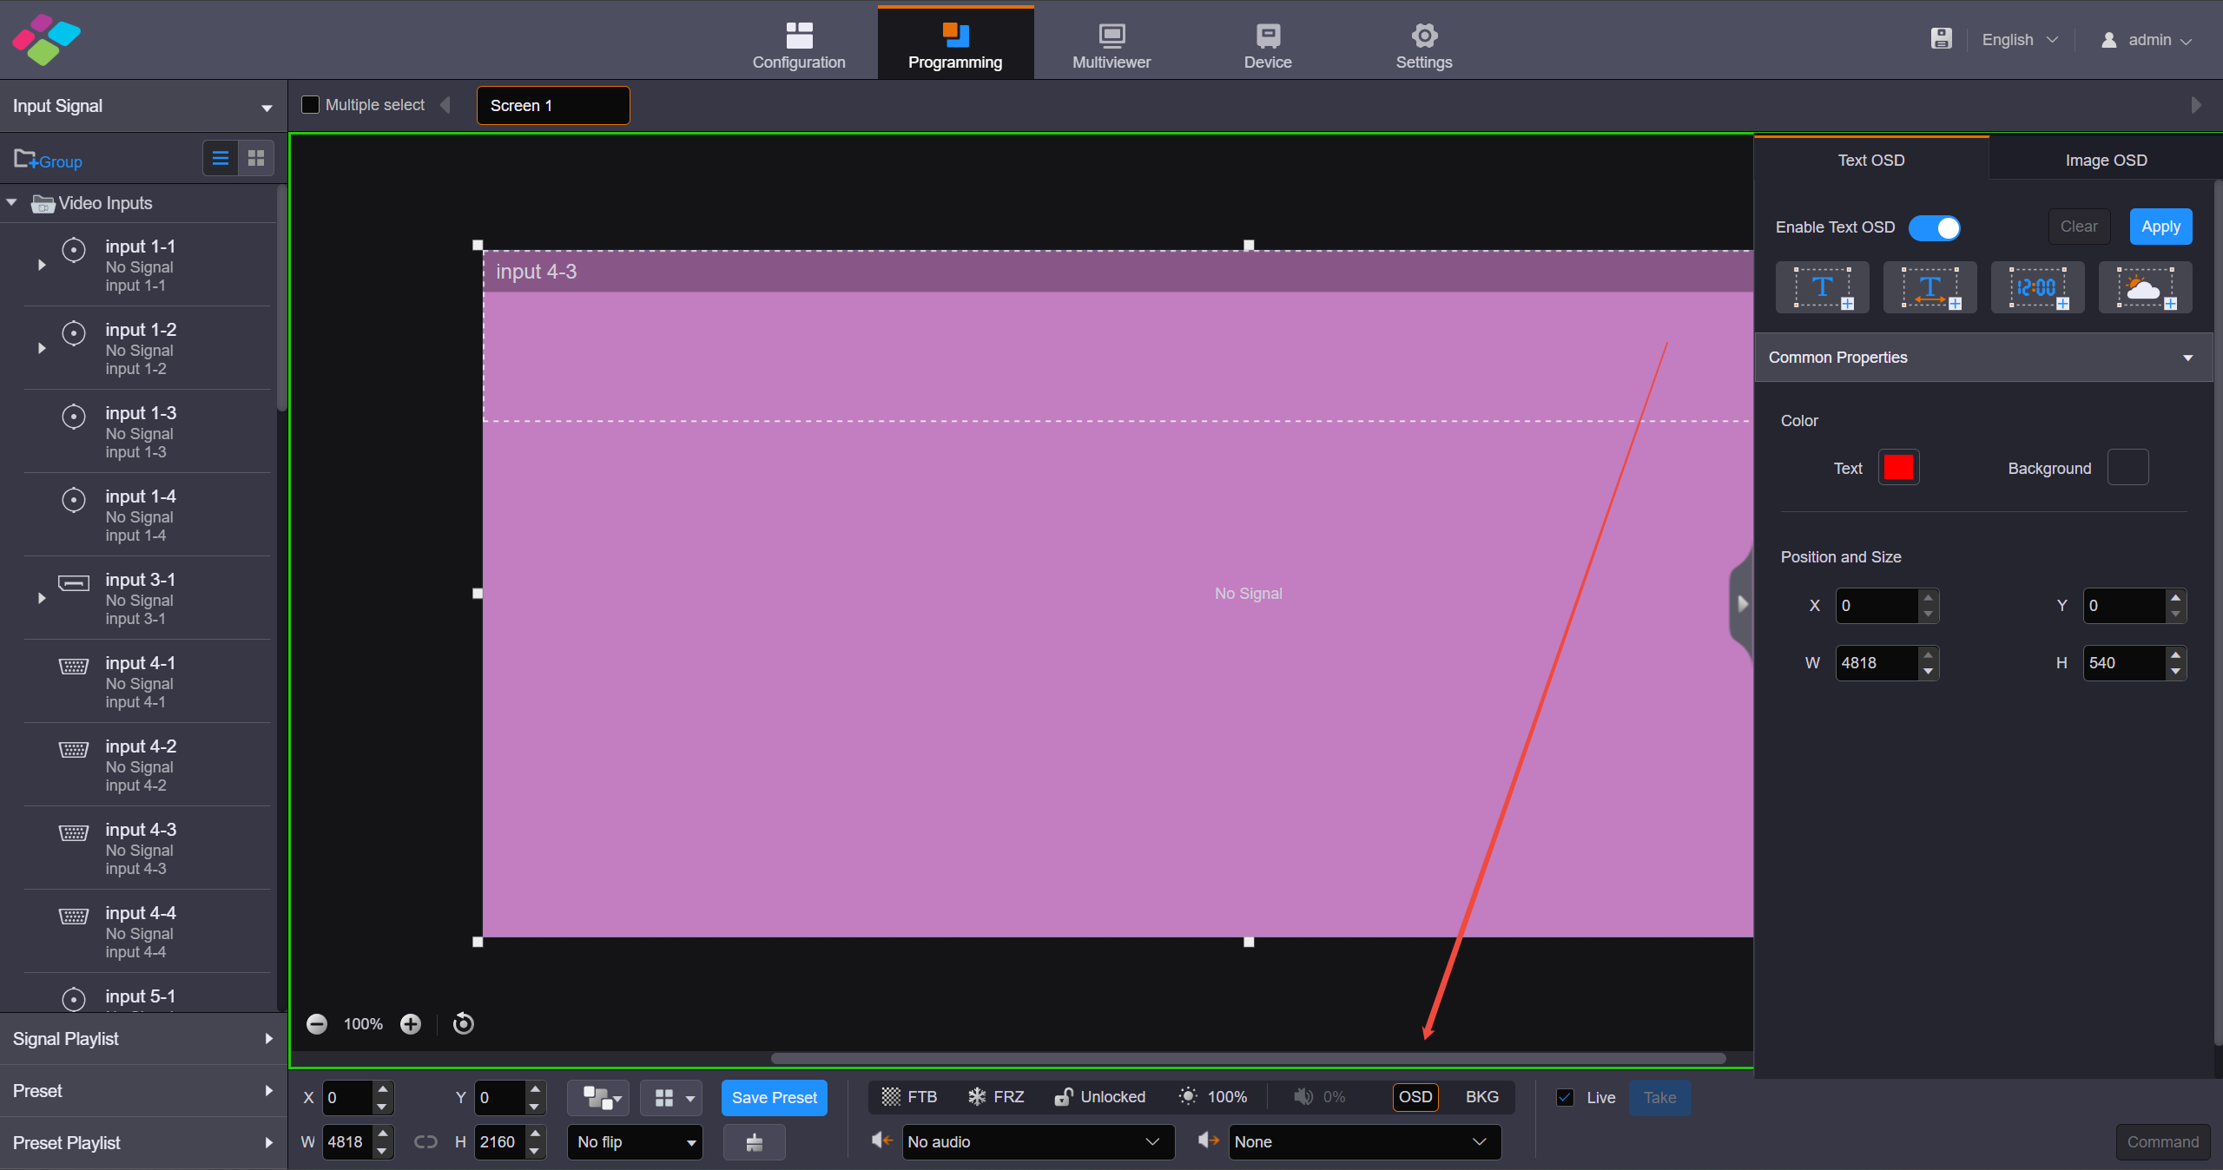The image size is (2223, 1170).
Task: Add the weather OSD item
Action: (x=2145, y=288)
